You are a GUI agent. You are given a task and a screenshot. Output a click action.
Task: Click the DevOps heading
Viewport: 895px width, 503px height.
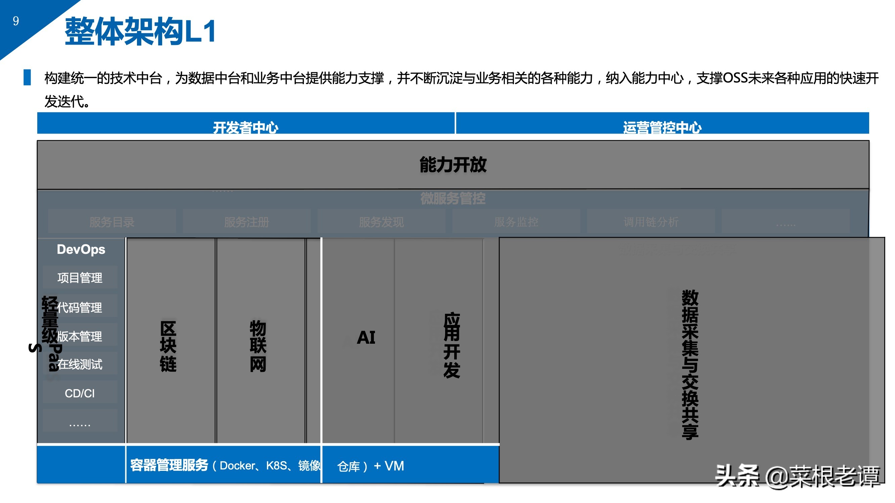pos(81,249)
